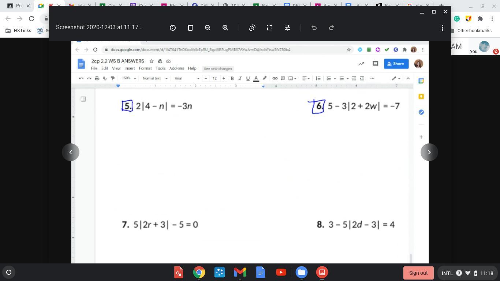Click the displayed screenshot image
The height and width of the screenshot is (281, 500).
250,152
